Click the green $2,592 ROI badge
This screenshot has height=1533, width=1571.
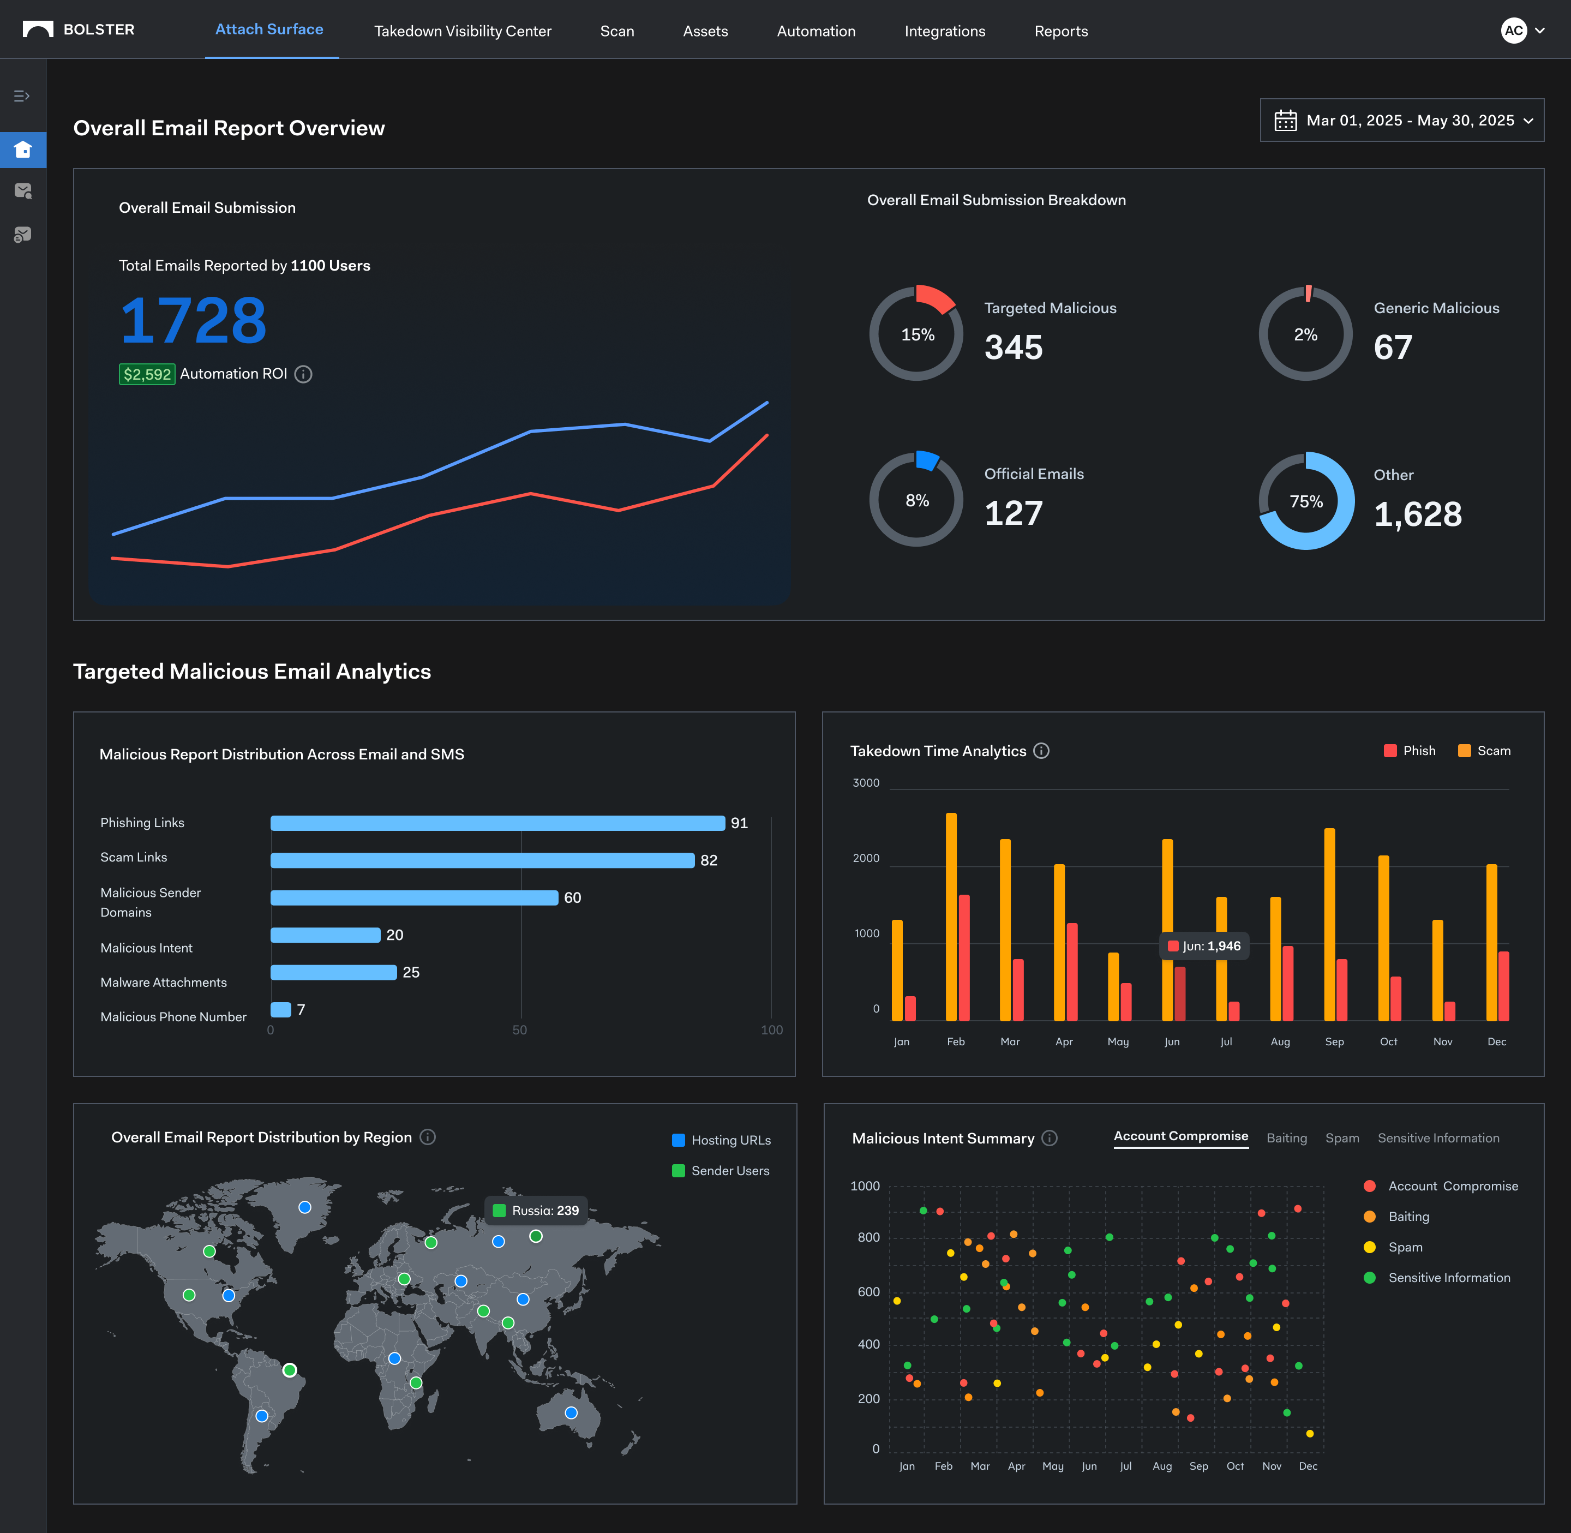point(147,374)
